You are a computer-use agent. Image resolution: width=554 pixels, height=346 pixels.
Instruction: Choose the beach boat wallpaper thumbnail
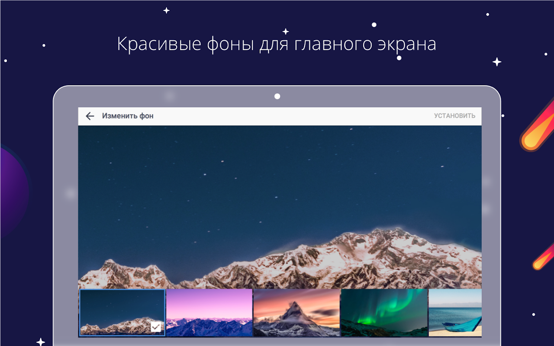[x=455, y=313]
